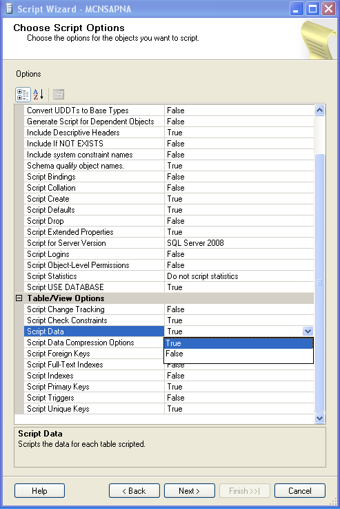
Task: Select Convert UDDTs to Base Types row
Action: click(169, 111)
